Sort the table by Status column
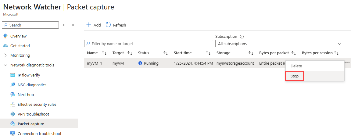Image resolution: width=351 pixels, height=139 pixels. [165, 53]
